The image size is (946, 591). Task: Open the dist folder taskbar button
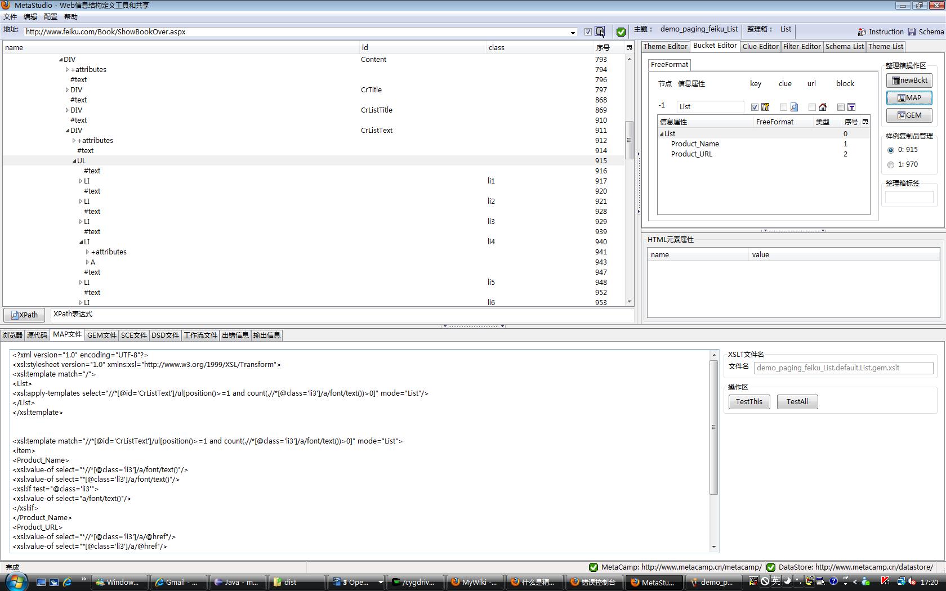297,582
